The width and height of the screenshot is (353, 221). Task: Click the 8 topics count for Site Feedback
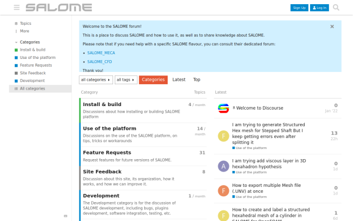(x=204, y=172)
